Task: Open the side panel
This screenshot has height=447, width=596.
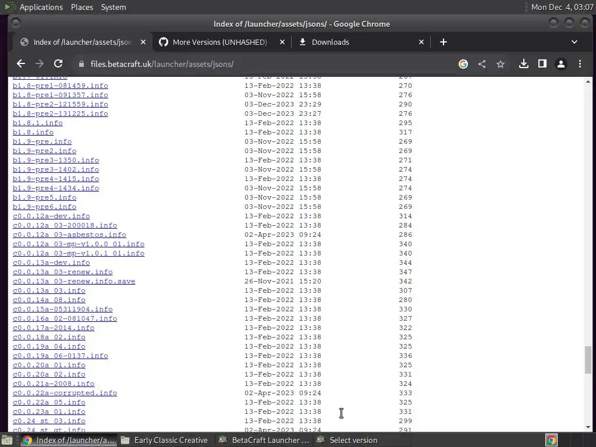Action: 542,64
